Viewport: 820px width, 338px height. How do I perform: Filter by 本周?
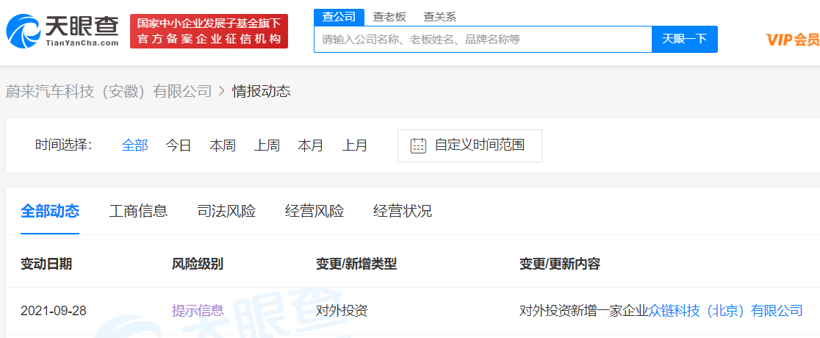point(222,145)
